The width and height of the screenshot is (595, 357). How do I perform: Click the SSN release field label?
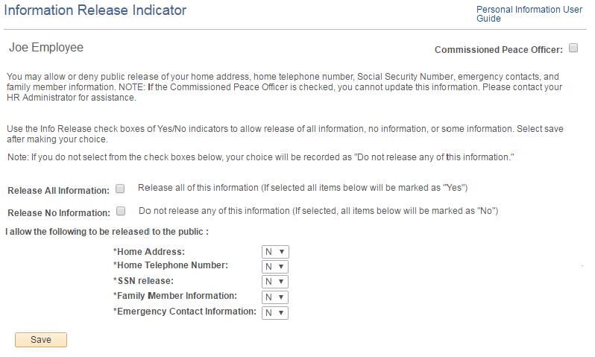(x=145, y=281)
